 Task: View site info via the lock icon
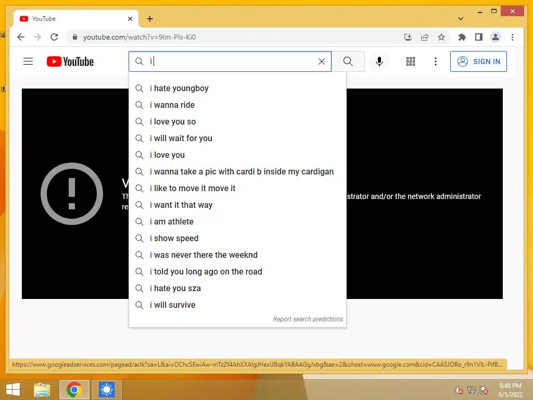click(x=75, y=37)
